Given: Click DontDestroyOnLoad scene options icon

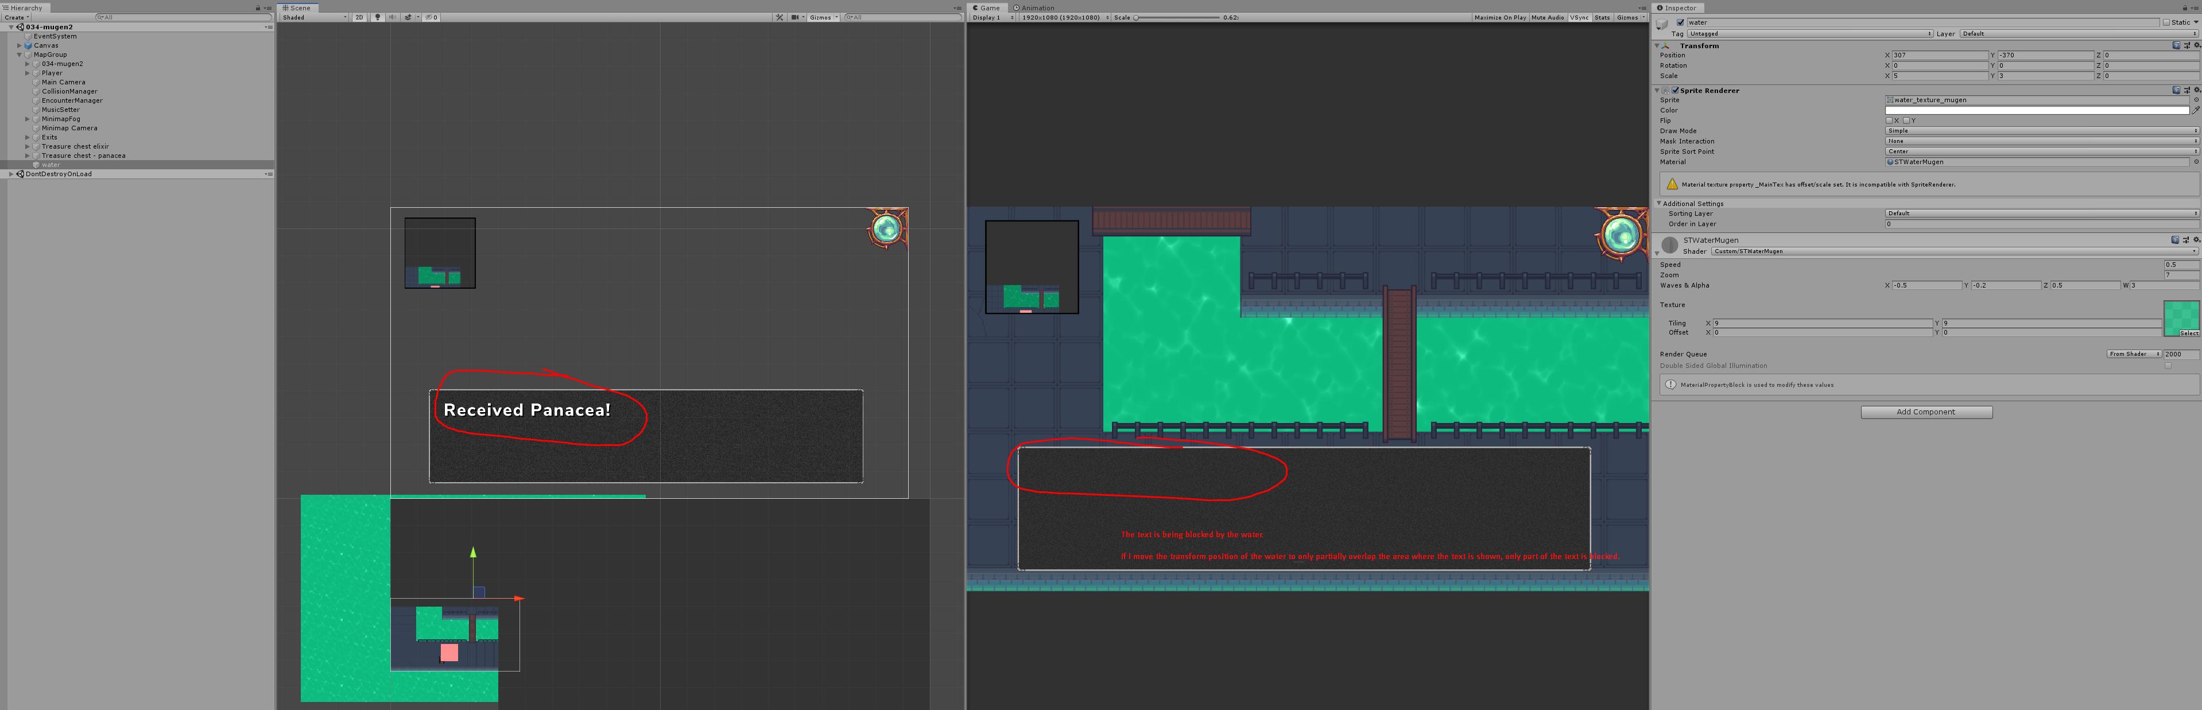Looking at the screenshot, I should click(269, 173).
